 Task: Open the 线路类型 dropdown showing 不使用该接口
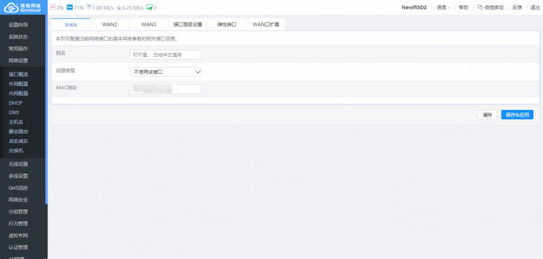tap(166, 72)
